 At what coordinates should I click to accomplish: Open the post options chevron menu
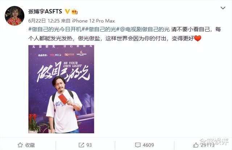pos(223,8)
